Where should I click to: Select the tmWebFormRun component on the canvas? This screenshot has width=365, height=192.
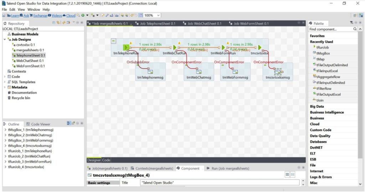click(223, 47)
